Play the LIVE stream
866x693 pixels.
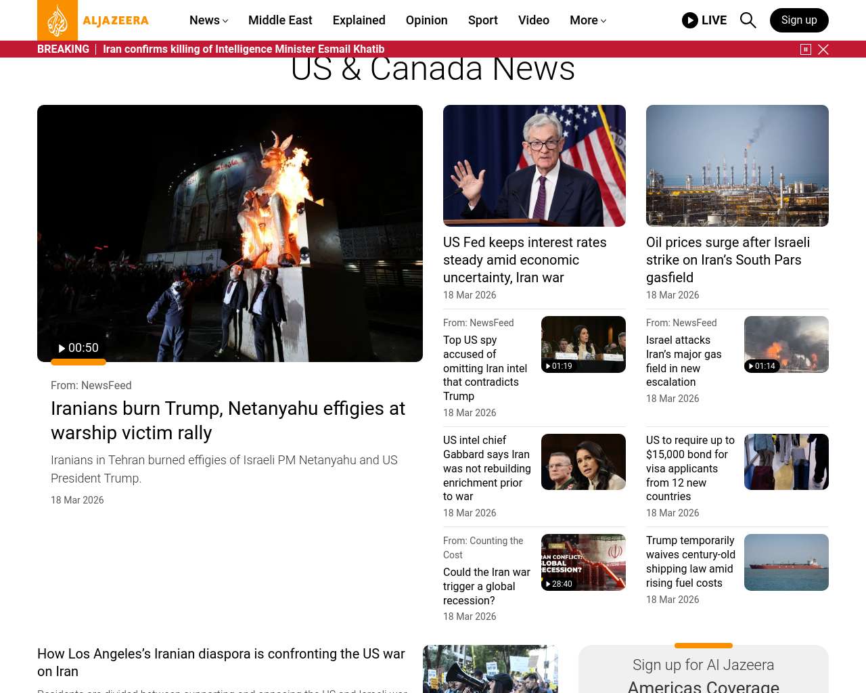[704, 20]
